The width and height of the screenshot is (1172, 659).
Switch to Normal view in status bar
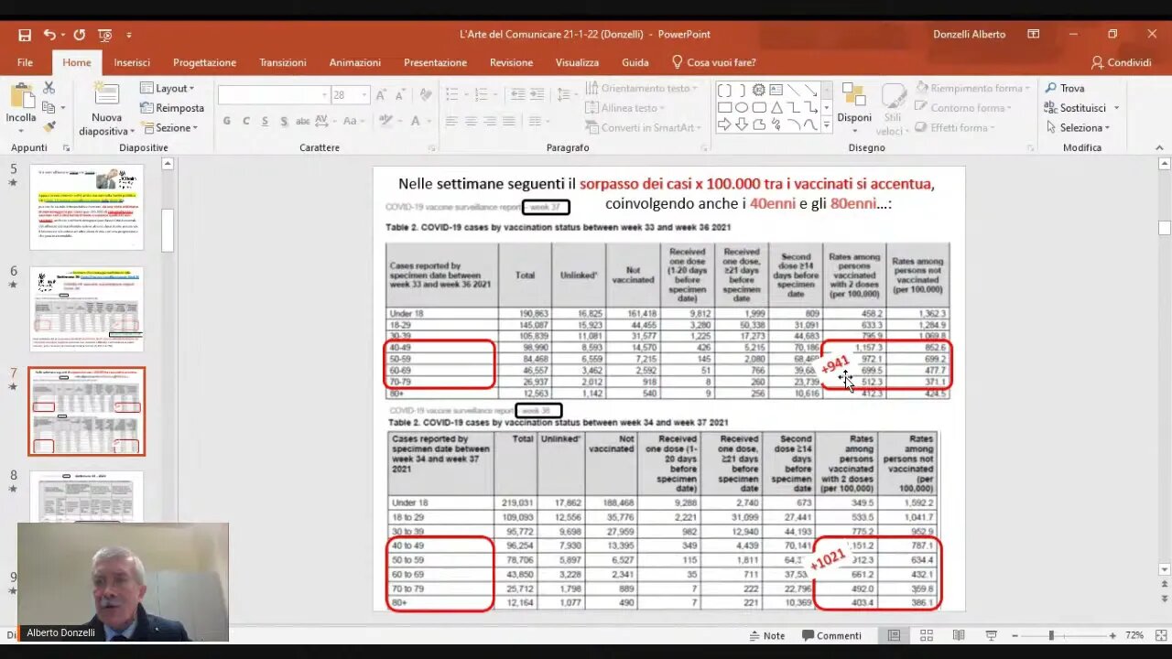point(895,635)
